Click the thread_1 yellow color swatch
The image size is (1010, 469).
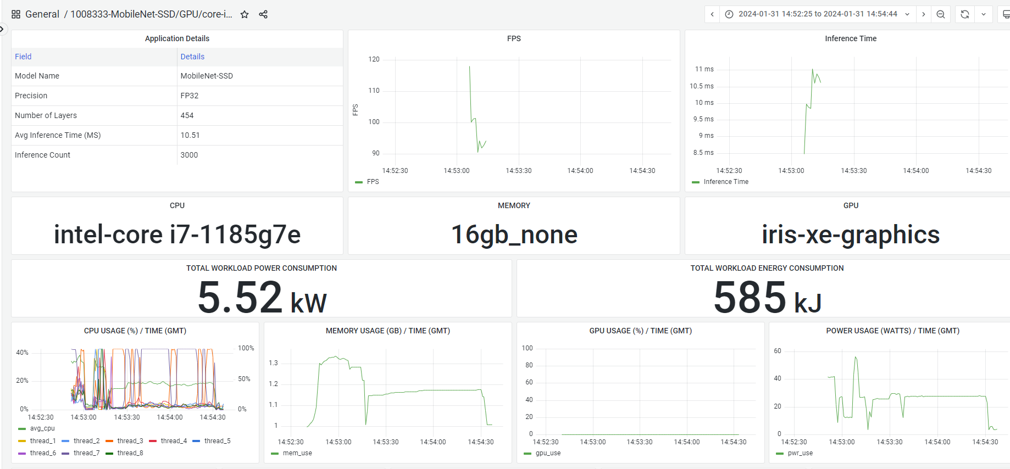click(x=22, y=441)
